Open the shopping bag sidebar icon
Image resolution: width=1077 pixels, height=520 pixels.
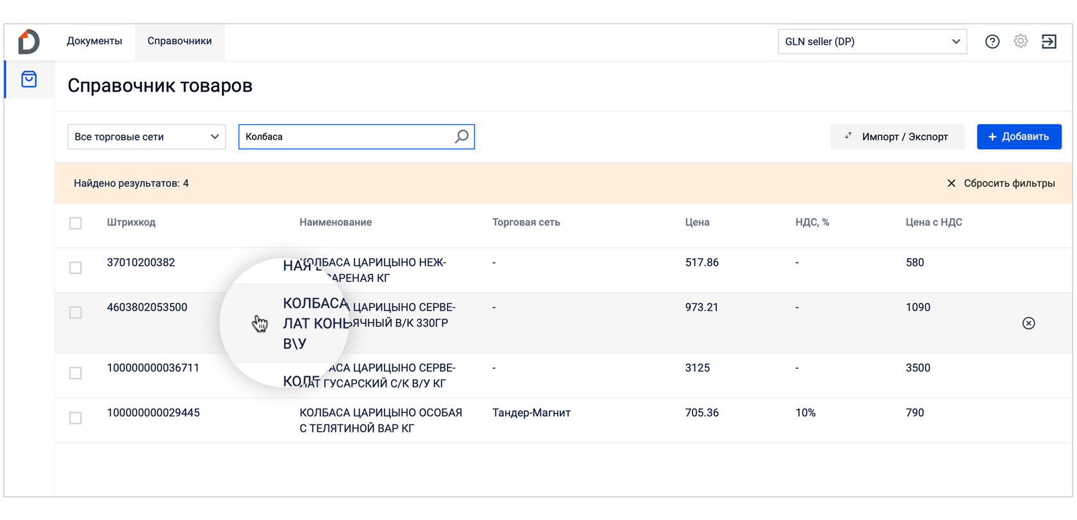29,79
